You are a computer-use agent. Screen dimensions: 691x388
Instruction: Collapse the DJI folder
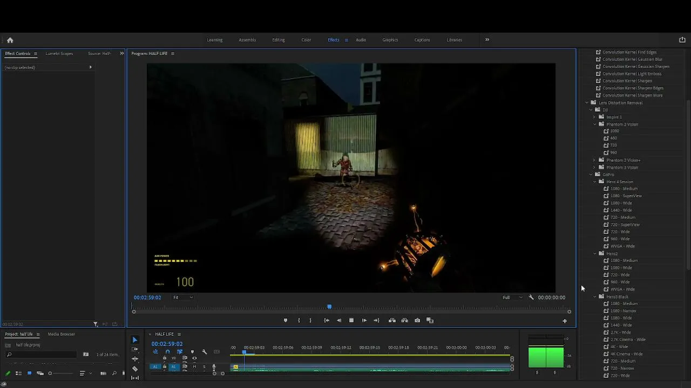tap(591, 110)
